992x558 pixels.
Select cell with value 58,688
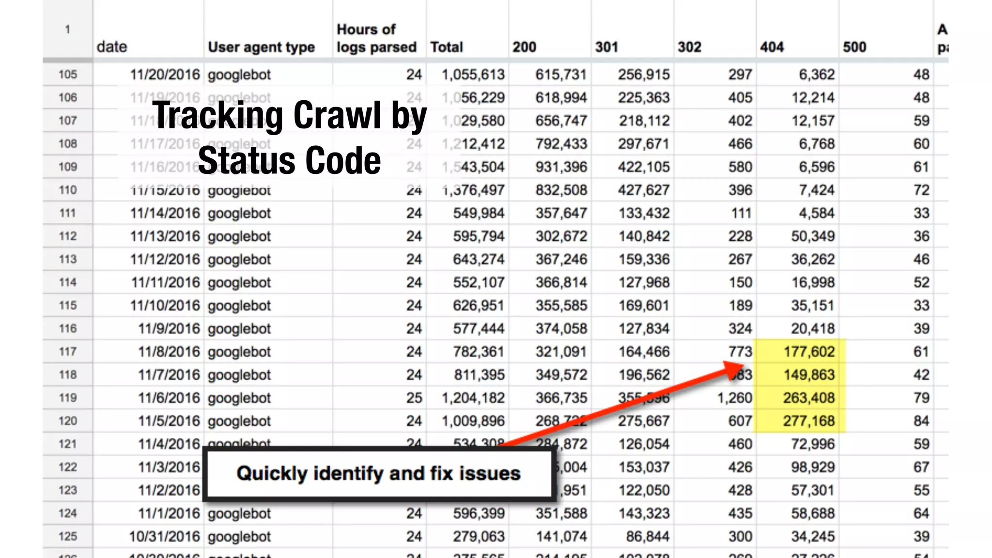[797, 513]
